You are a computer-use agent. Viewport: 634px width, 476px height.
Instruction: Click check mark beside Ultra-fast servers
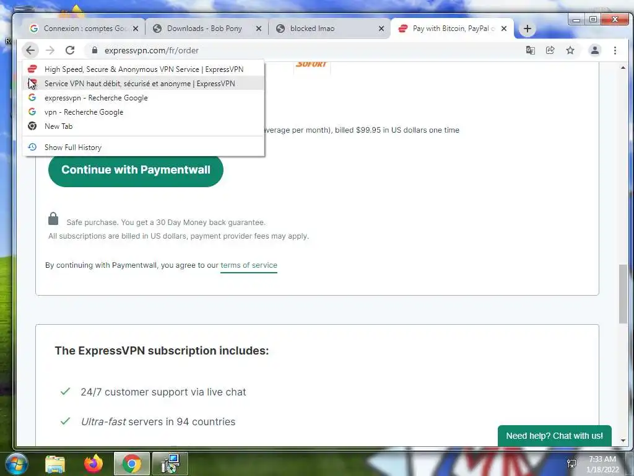65,421
